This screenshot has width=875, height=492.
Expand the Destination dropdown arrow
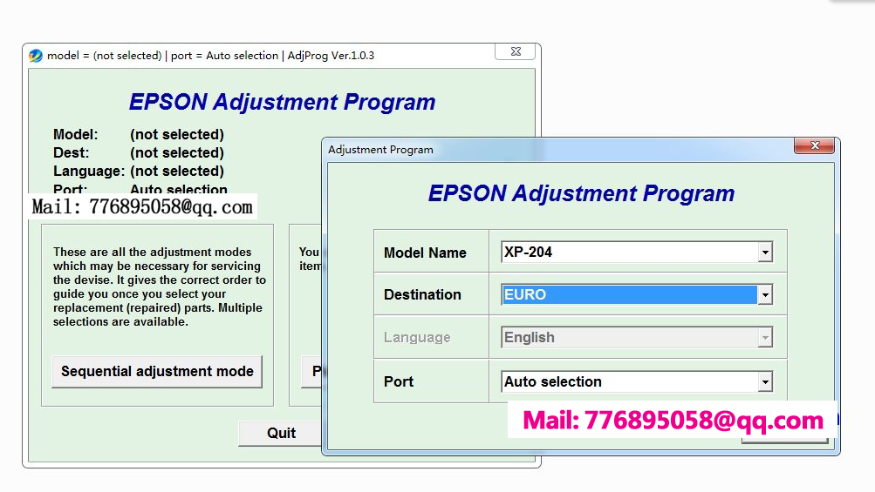pos(765,294)
